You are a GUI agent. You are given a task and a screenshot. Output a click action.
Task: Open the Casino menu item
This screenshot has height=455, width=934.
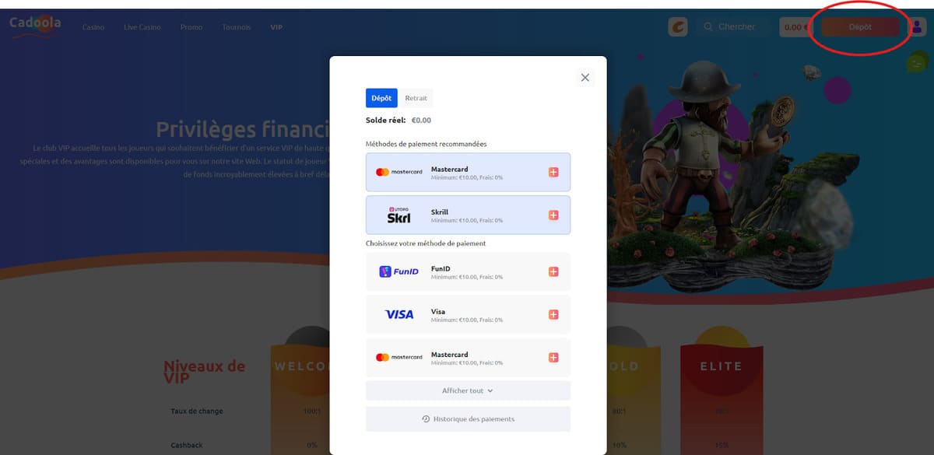pos(93,27)
